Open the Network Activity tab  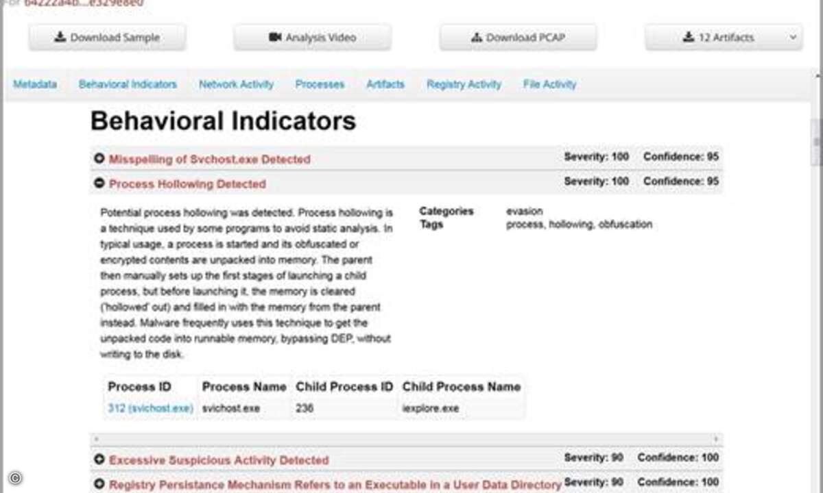tap(236, 84)
